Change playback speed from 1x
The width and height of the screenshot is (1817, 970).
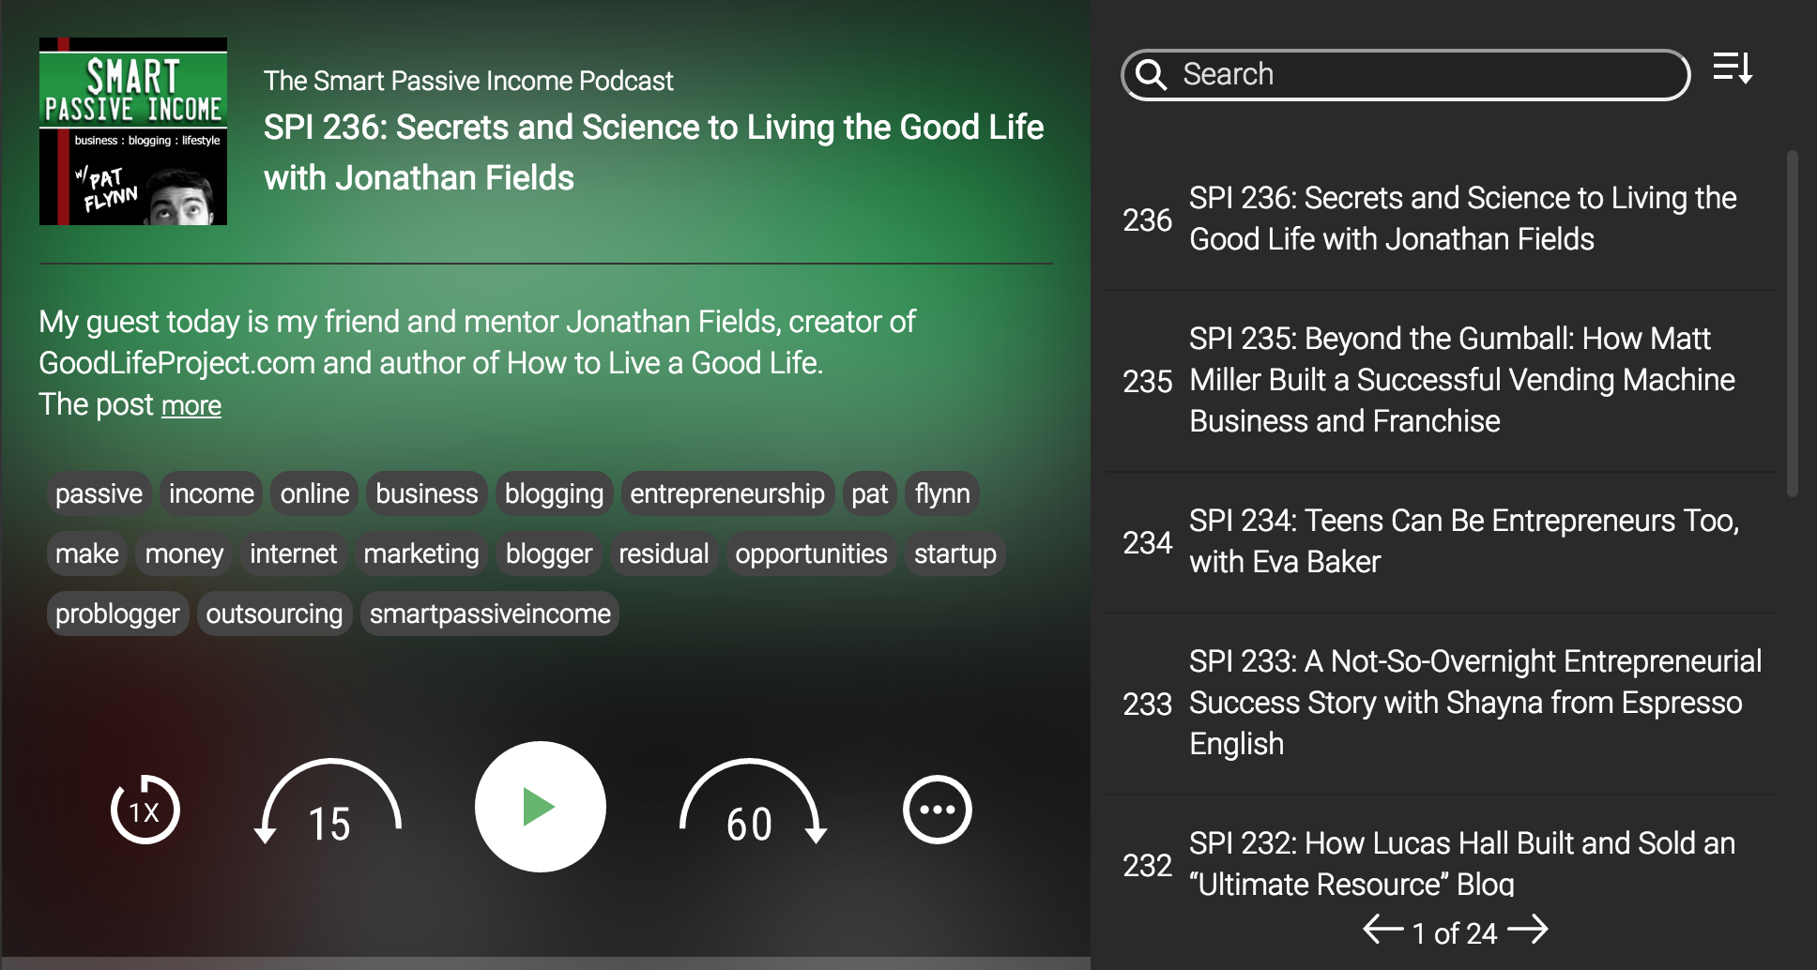[145, 809]
